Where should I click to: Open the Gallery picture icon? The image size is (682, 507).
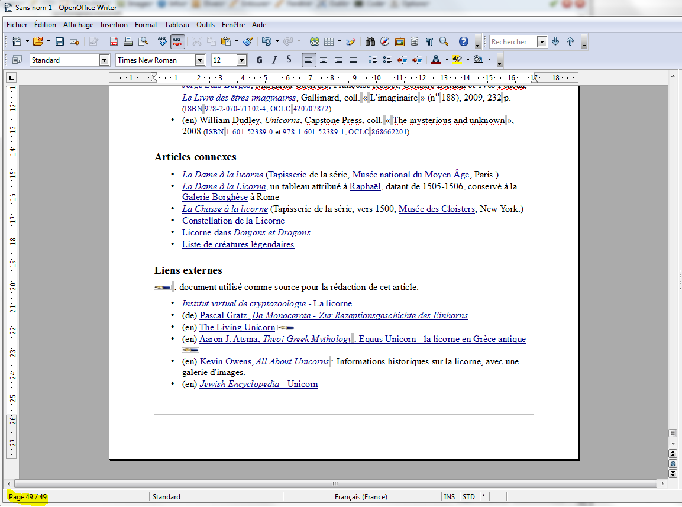click(399, 41)
